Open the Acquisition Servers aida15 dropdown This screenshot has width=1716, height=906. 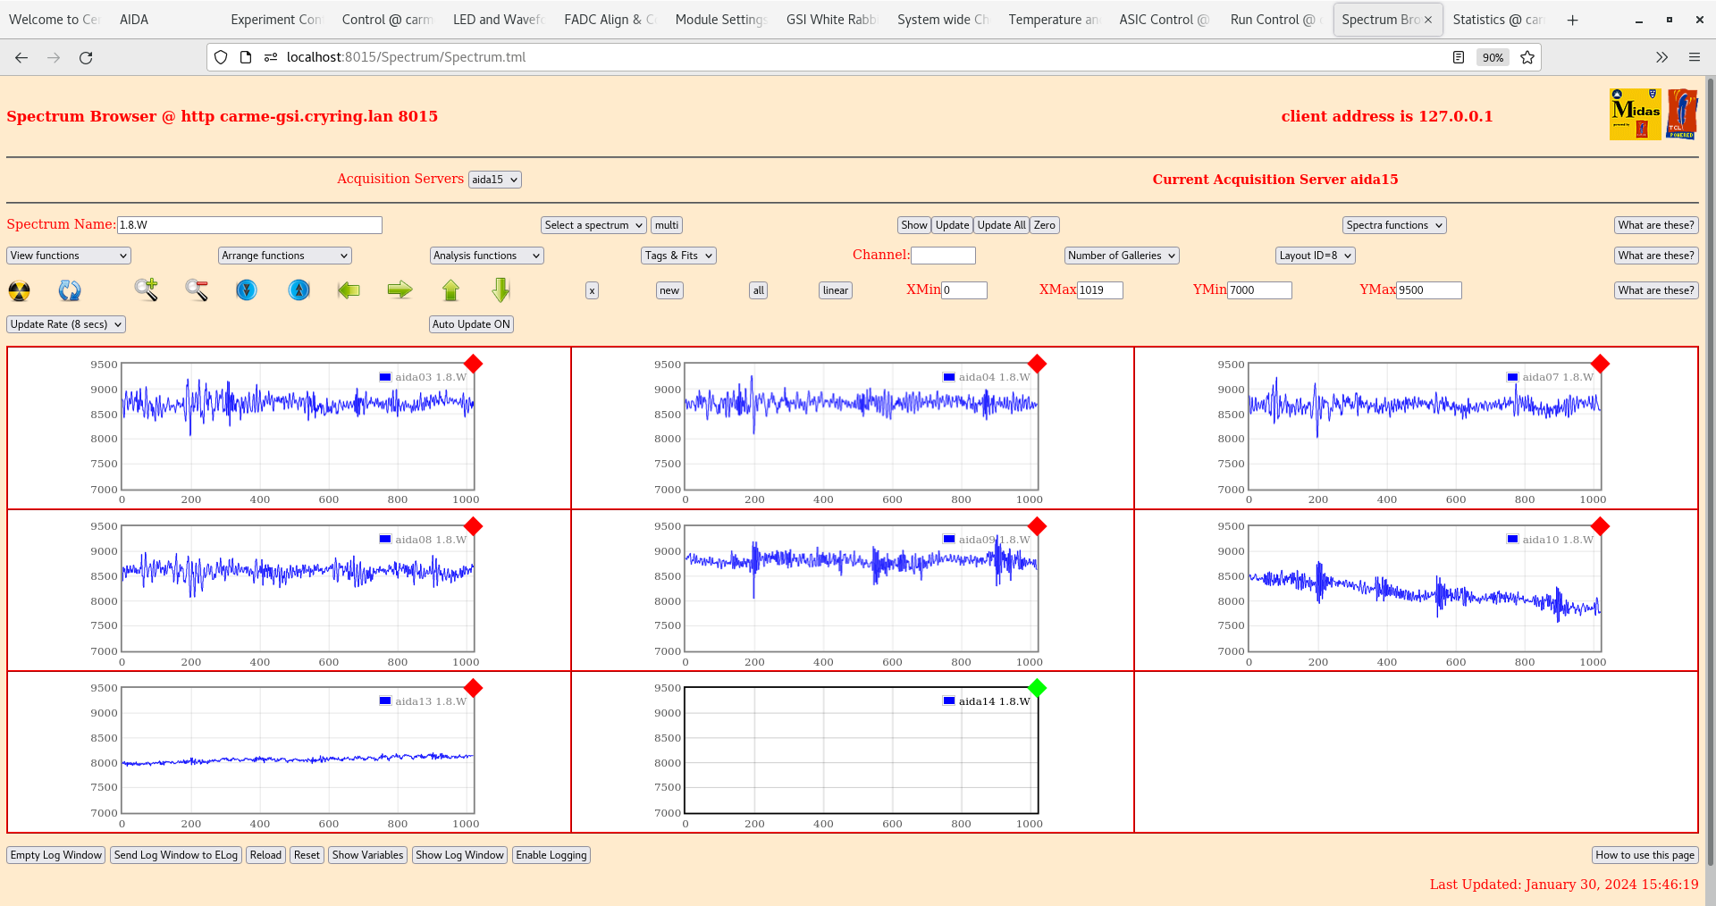[x=494, y=180]
